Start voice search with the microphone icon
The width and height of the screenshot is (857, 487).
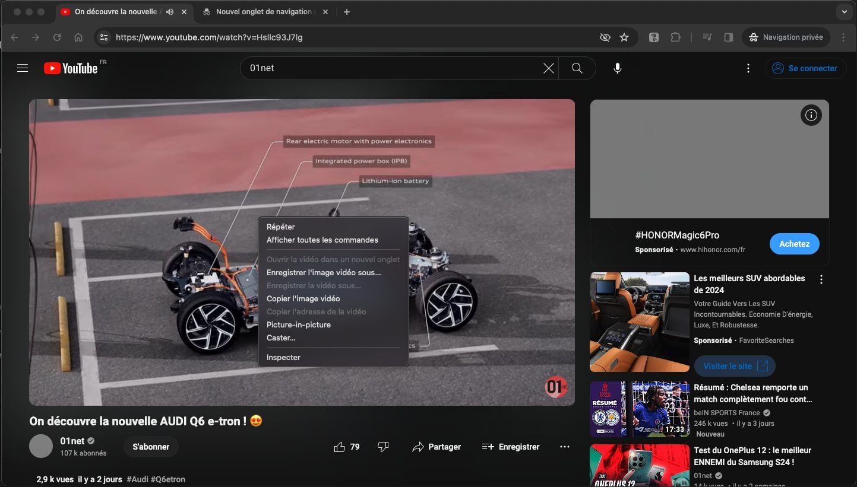[x=618, y=68]
